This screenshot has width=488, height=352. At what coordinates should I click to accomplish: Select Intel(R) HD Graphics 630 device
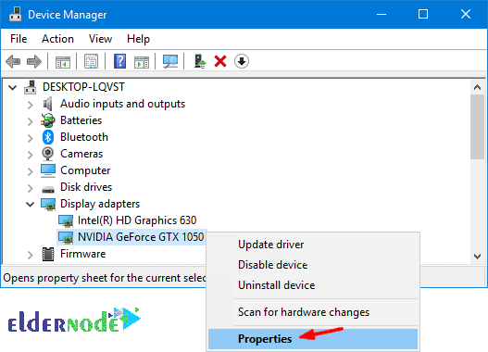137,220
